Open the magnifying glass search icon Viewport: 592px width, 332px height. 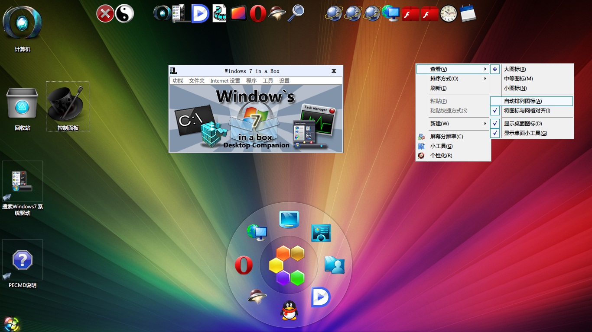coord(296,13)
